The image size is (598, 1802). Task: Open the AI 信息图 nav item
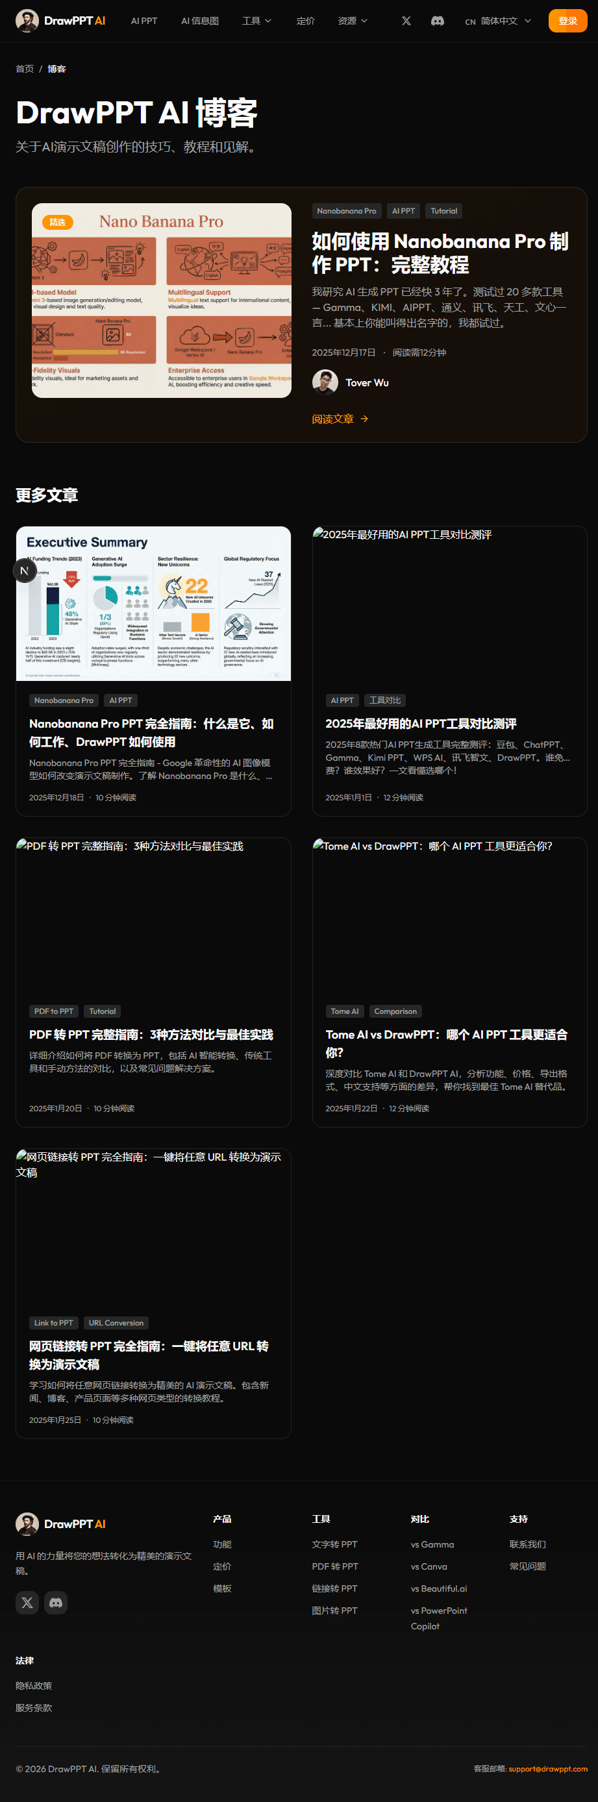[200, 21]
